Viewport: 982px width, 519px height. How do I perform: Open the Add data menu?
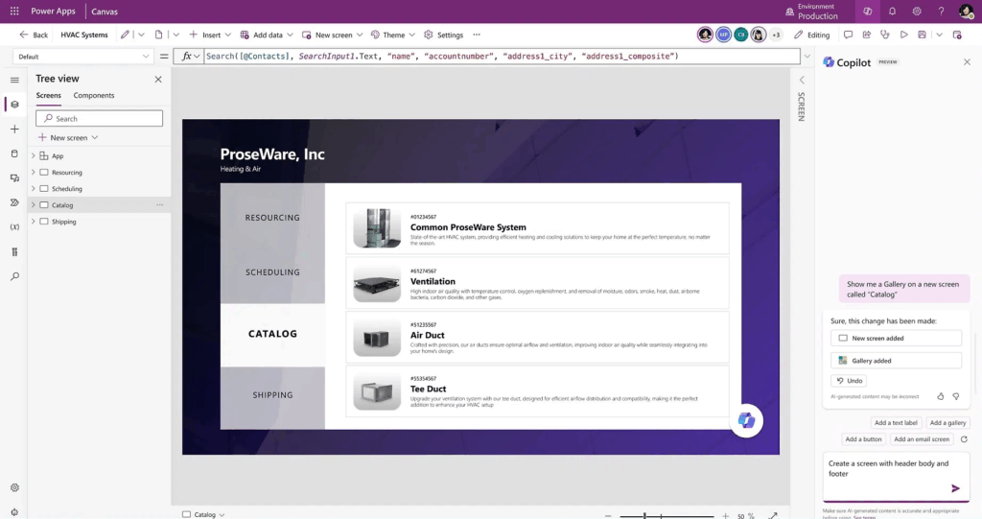267,35
